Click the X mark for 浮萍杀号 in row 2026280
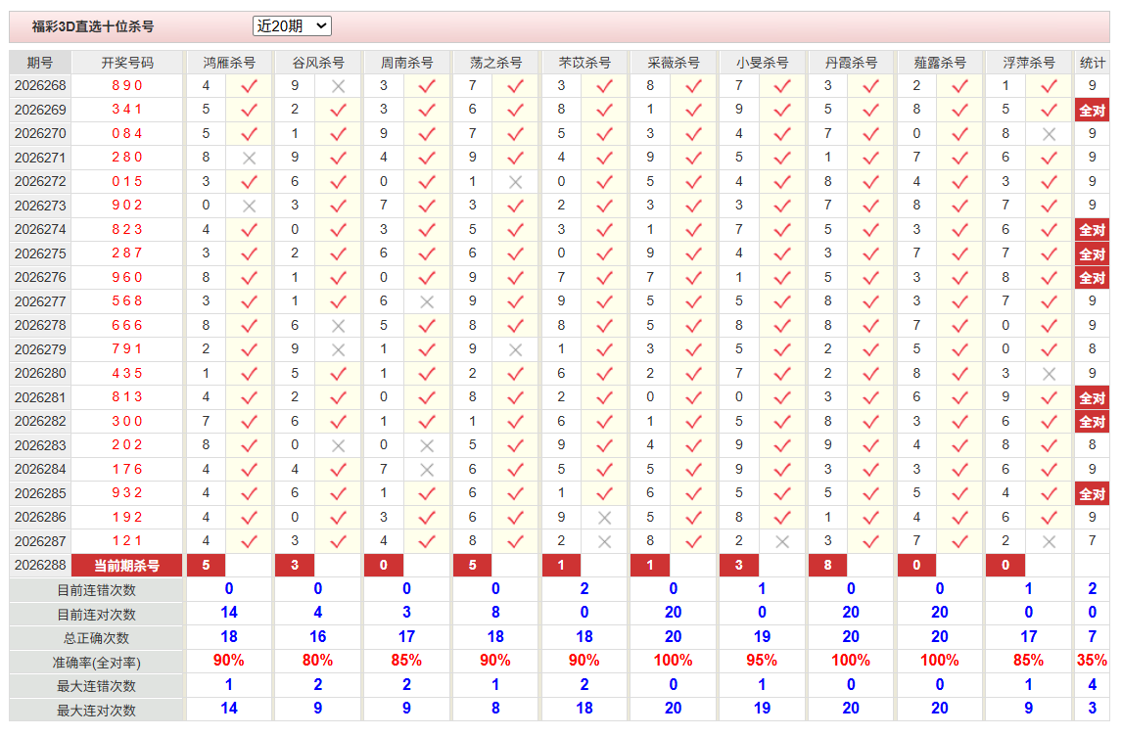 click(x=1049, y=374)
